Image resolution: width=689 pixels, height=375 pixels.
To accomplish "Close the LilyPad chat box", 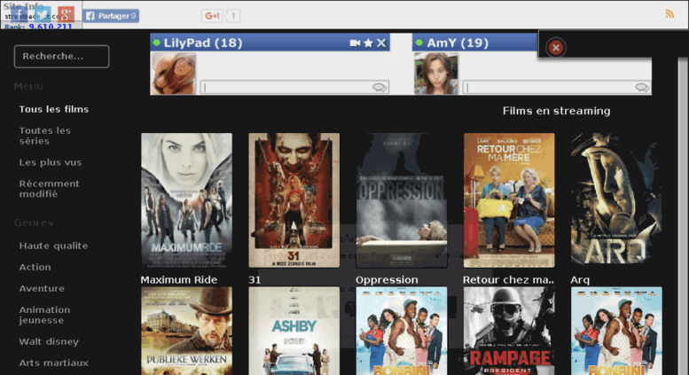I will [381, 43].
